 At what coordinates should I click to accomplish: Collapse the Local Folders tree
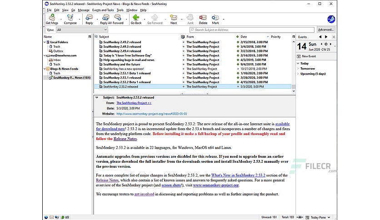pyautogui.click(x=45, y=42)
